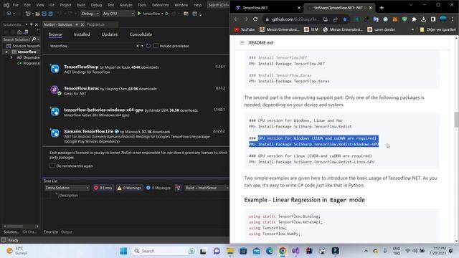Open Chrome side panel icon
The width and height of the screenshot is (459, 258).
click(x=433, y=19)
